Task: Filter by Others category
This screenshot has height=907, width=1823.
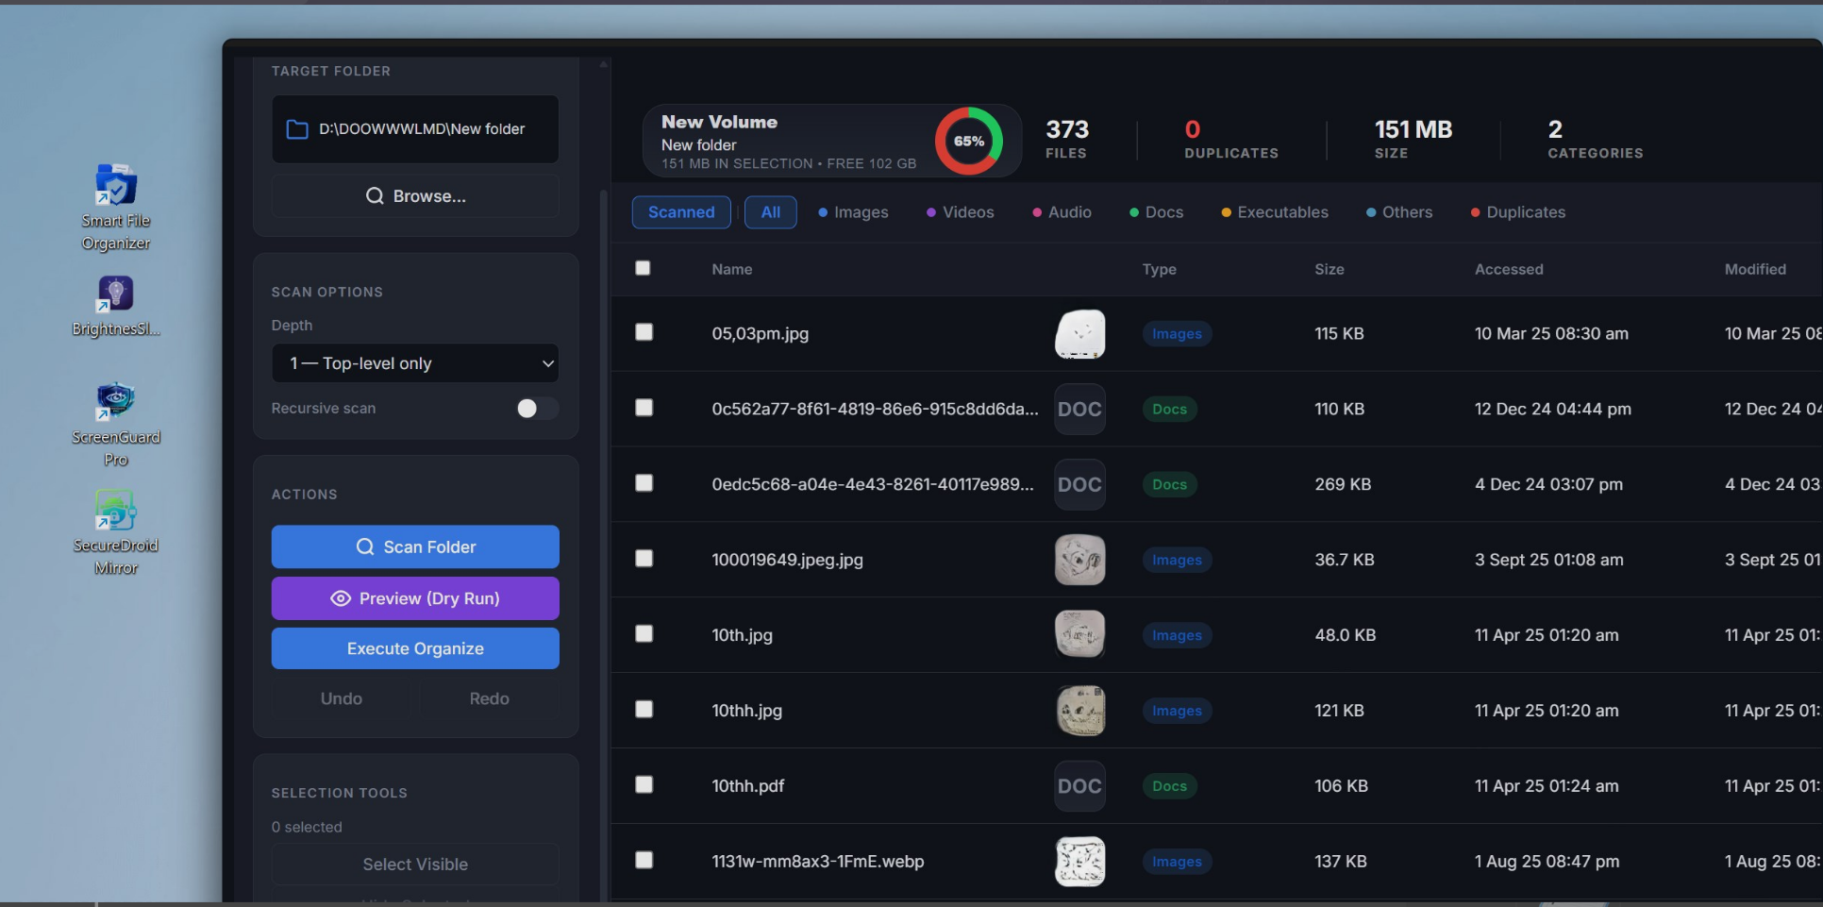Action: pyautogui.click(x=1399, y=212)
